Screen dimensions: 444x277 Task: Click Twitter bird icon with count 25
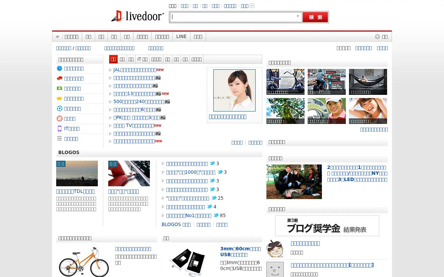tap(214, 198)
